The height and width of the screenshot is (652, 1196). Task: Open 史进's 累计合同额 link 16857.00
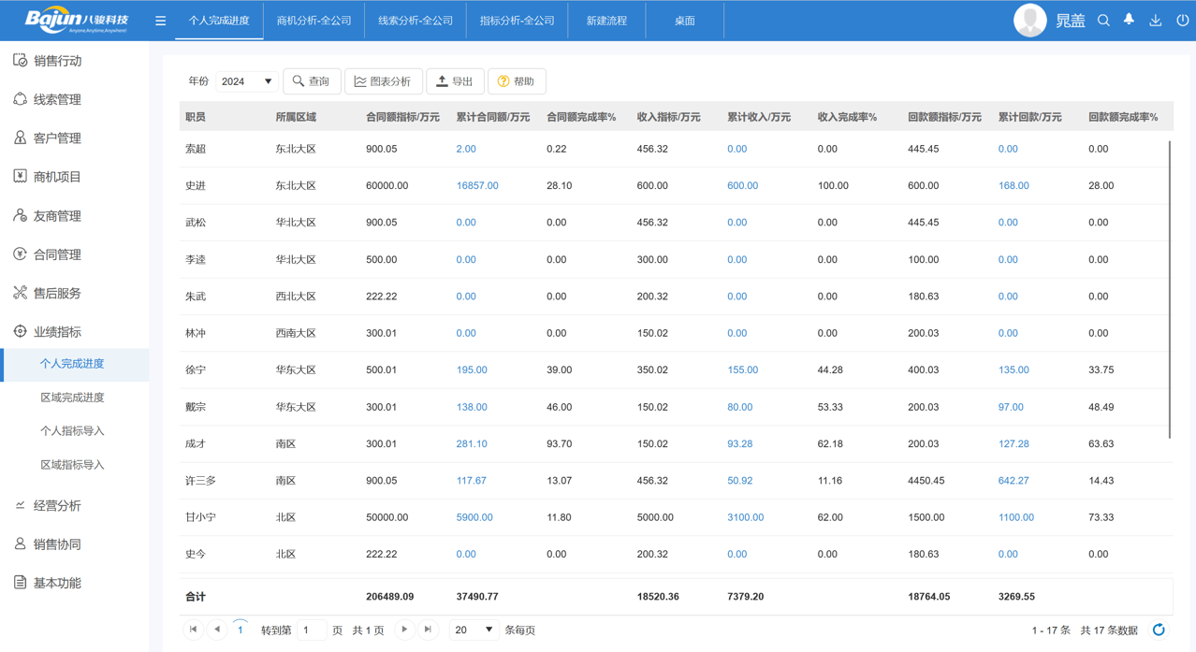(x=477, y=185)
